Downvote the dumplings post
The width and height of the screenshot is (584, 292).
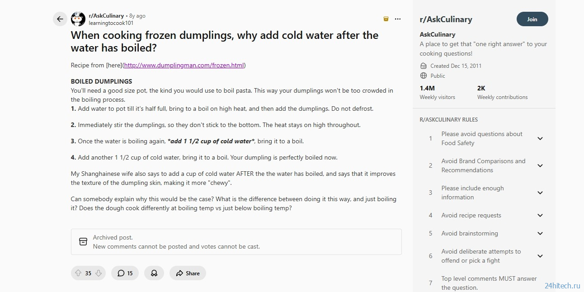[99, 273]
